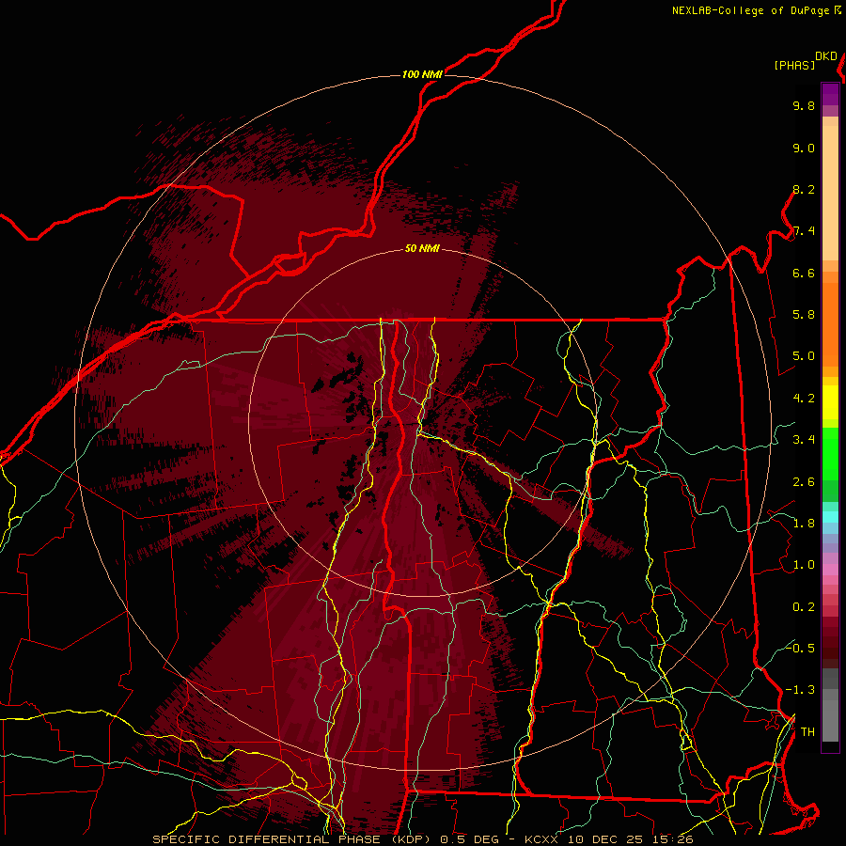
Task: Click the "TH" threshold label on the scale
Action: click(x=807, y=732)
